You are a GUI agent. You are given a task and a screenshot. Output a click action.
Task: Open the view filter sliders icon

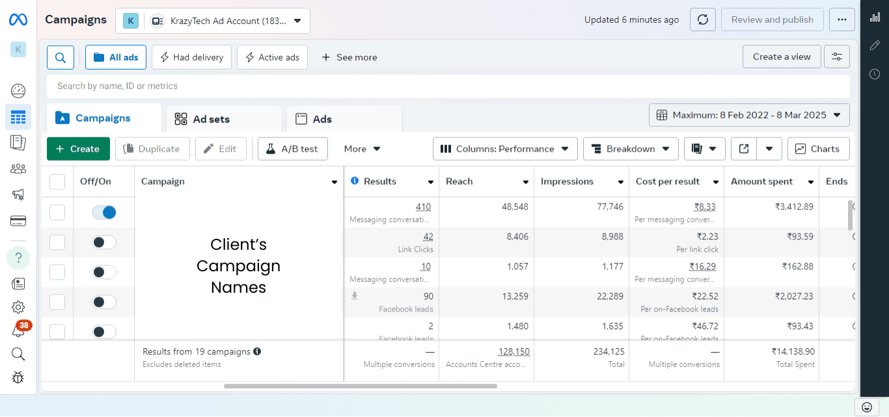(x=837, y=57)
